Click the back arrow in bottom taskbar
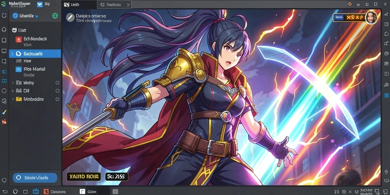 click(5, 192)
